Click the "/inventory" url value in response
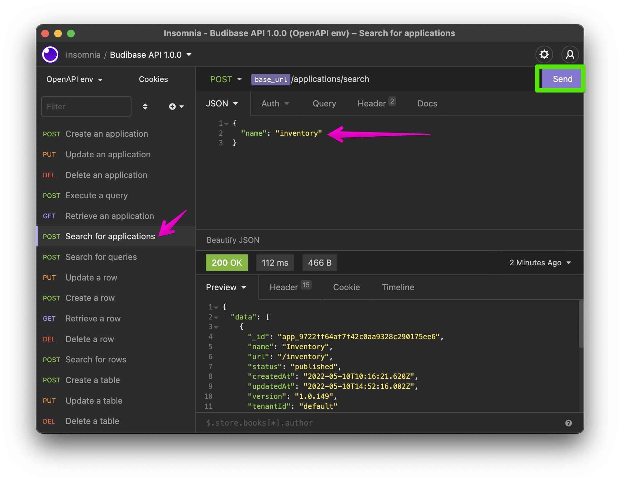Viewport: 620px width, 481px height. (303, 357)
